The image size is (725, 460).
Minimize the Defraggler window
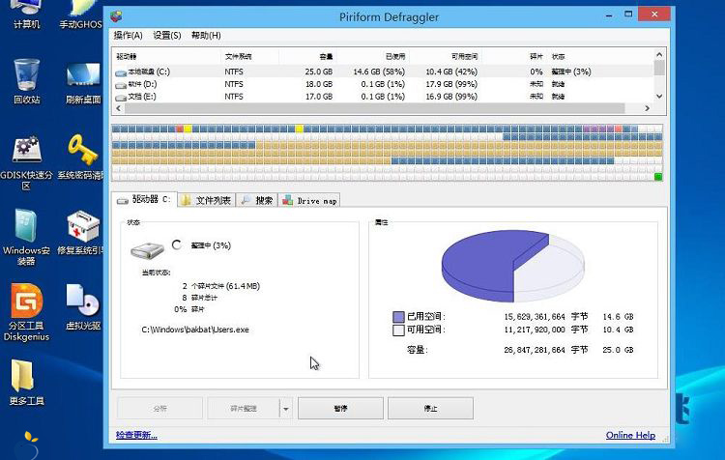(x=609, y=15)
